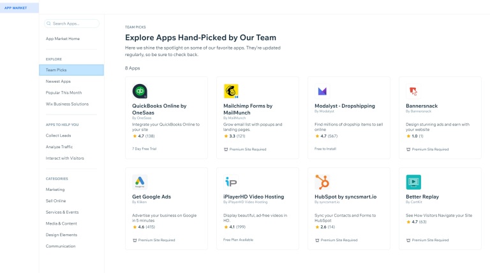This screenshot has width=490, height=273.
Task: Open the Bannersnack app title
Action: pyautogui.click(x=422, y=106)
